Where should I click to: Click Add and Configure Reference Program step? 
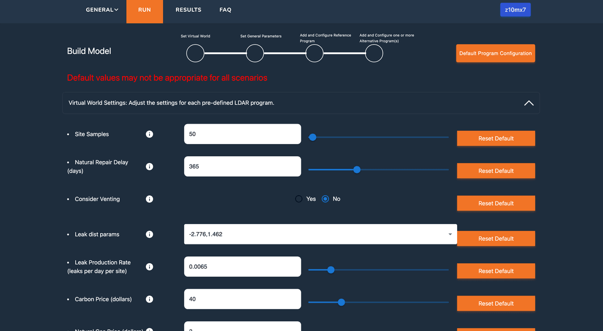coord(314,53)
